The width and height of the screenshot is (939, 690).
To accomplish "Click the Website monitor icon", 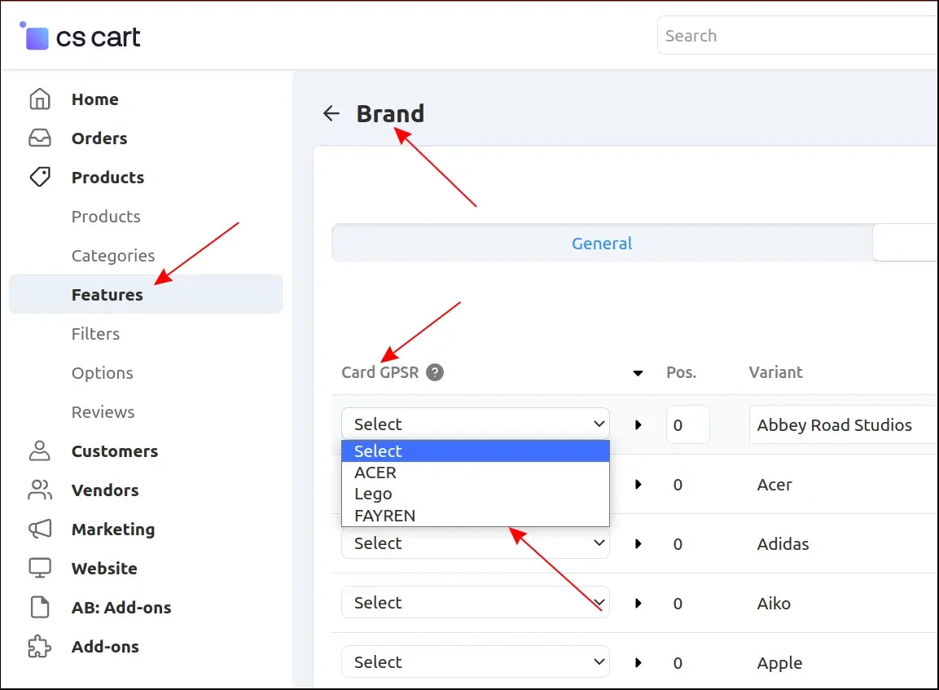I will [x=39, y=568].
